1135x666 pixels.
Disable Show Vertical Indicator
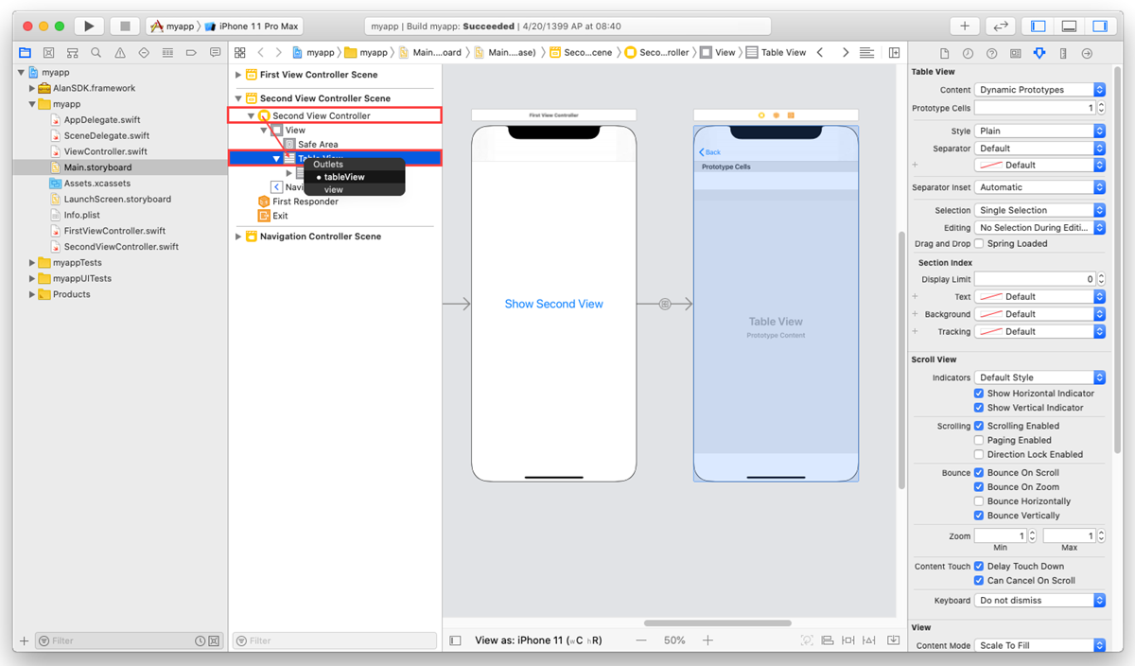click(979, 407)
